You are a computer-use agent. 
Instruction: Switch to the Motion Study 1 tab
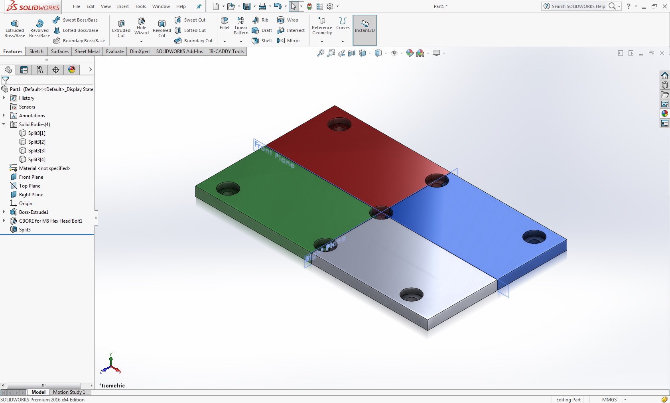click(69, 392)
